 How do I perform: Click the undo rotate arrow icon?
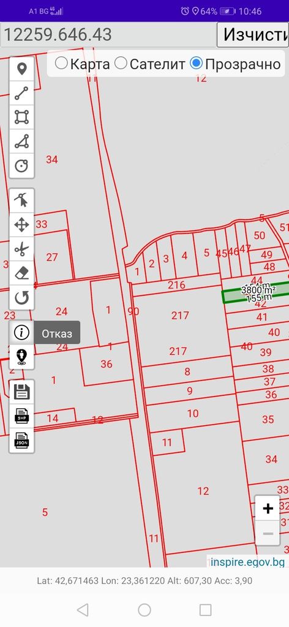point(21,297)
